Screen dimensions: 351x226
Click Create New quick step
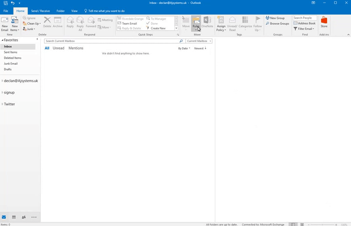click(x=156, y=28)
